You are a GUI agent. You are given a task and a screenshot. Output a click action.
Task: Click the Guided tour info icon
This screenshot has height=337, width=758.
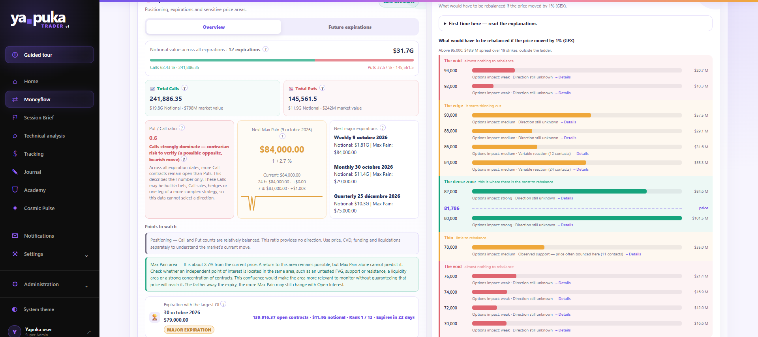click(x=15, y=55)
